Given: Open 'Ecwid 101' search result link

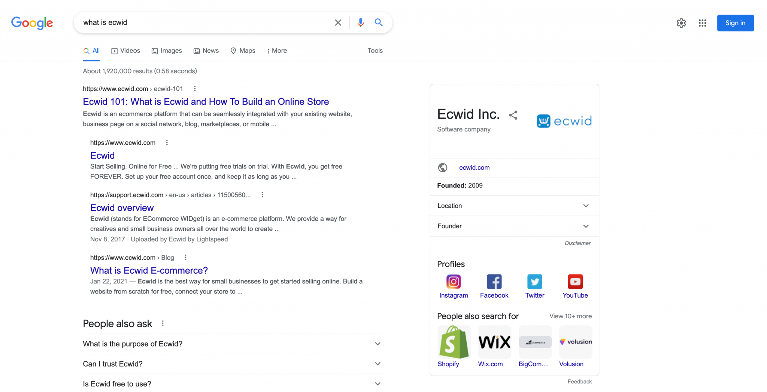Looking at the screenshot, I should [205, 101].
